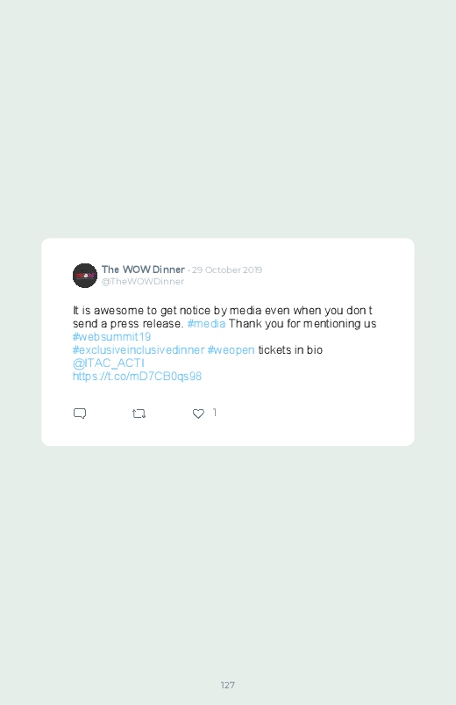The width and height of the screenshot is (456, 705).
Task: Click the like count number 1
Action: click(215, 413)
